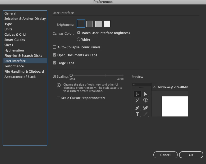Choose the medium light brightness swatch

[98, 24]
